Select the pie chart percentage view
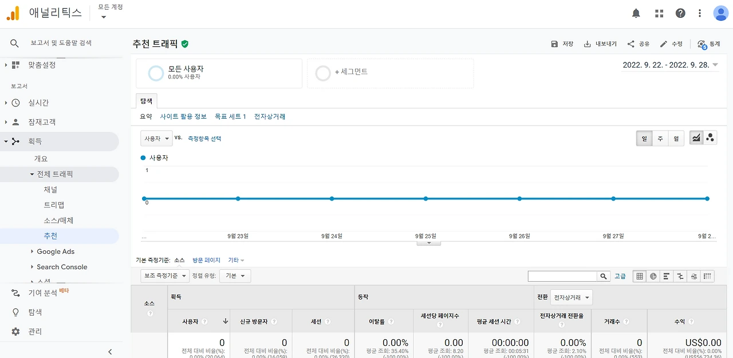Viewport: 733px width, 358px height. [x=653, y=276]
